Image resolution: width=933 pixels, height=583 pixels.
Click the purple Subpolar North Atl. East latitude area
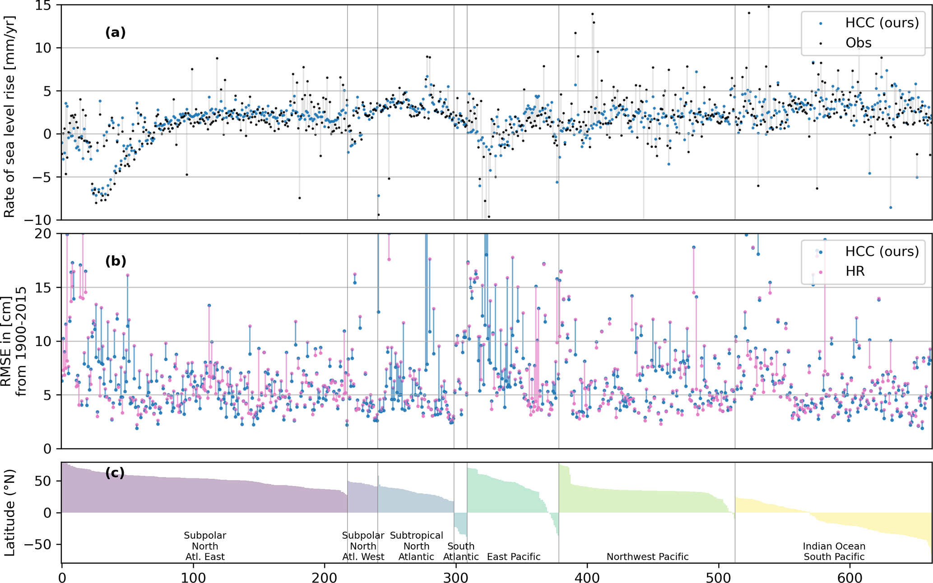point(203,496)
